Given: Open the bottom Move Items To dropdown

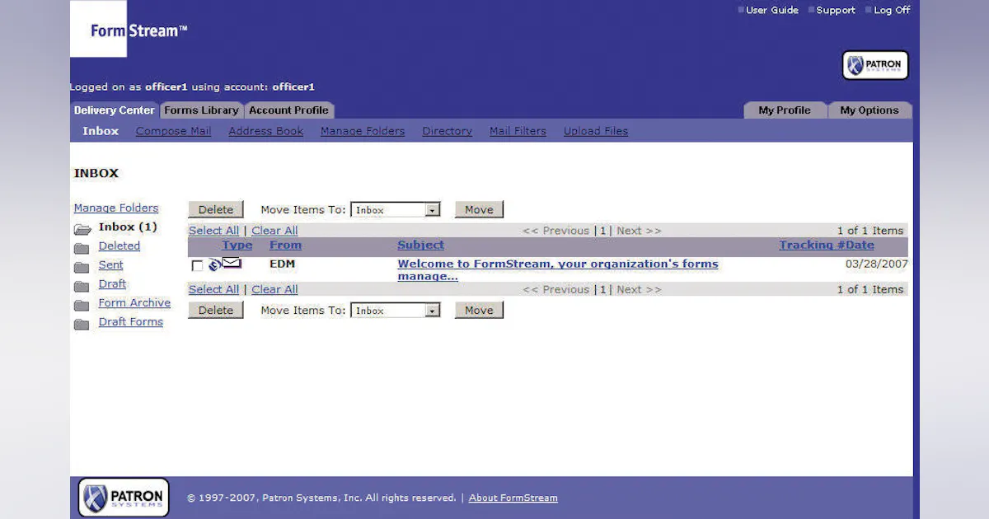Looking at the screenshot, I should click(396, 311).
